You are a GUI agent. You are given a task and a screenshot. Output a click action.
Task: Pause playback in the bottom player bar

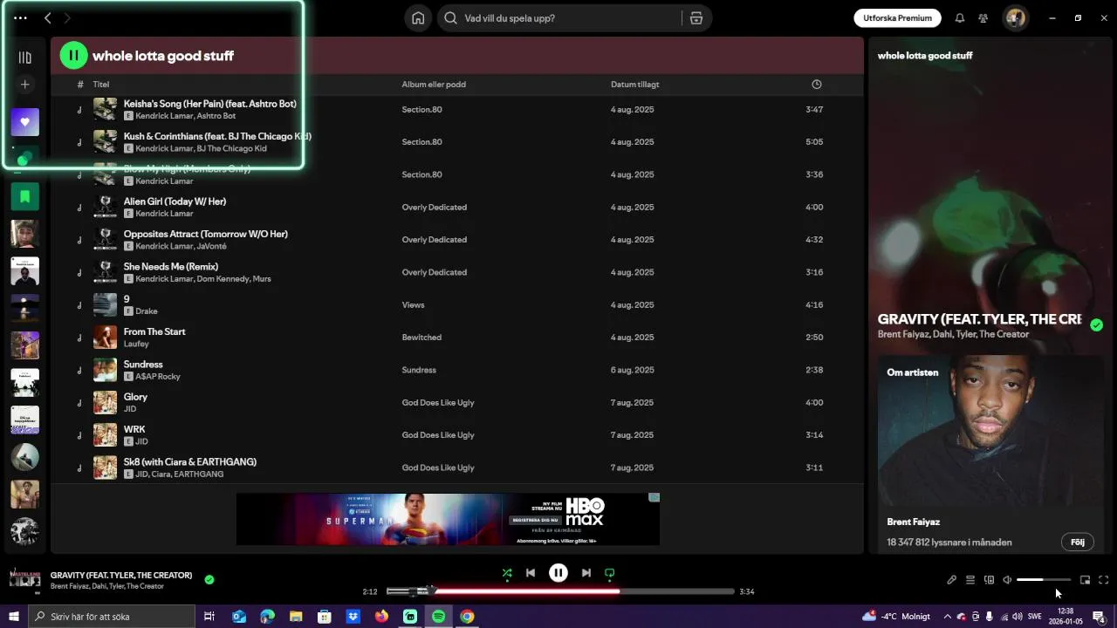point(558,573)
